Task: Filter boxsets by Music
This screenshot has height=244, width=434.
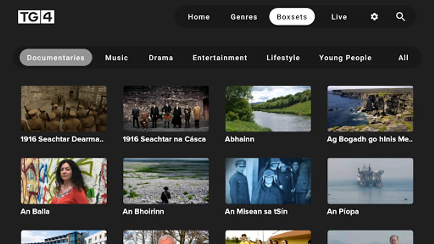Action: tap(117, 58)
